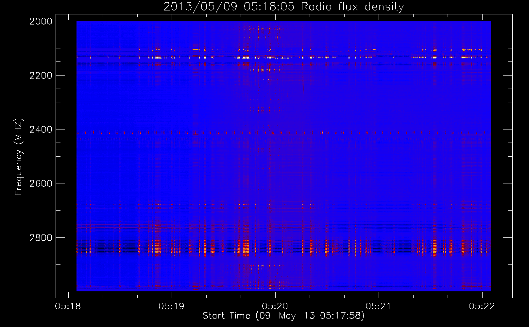Select the 2200 frequency tick label

(41, 76)
